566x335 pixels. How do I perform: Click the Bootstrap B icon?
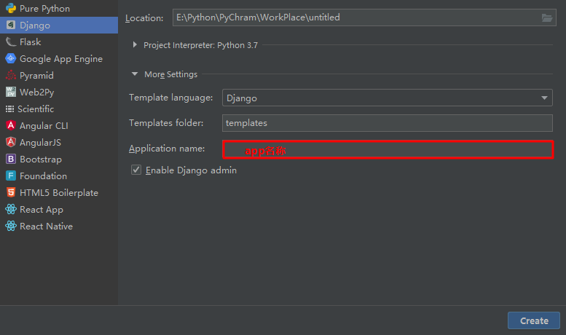11,159
